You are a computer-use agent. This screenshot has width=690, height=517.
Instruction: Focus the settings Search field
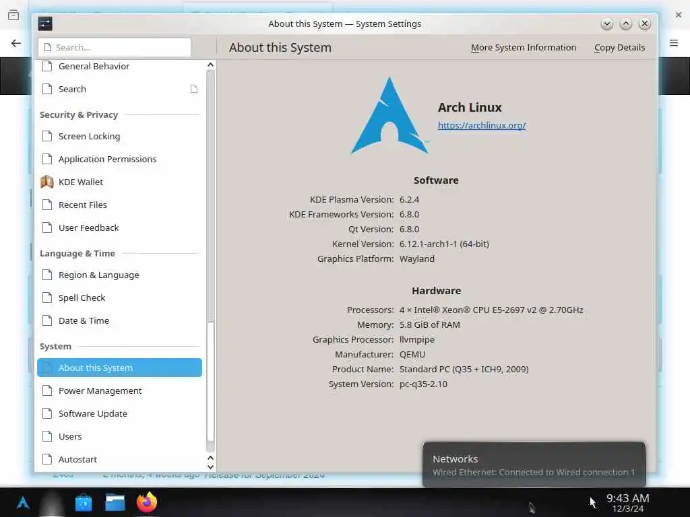point(115,47)
